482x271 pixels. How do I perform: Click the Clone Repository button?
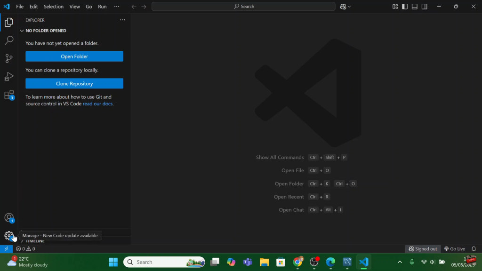pos(74,84)
